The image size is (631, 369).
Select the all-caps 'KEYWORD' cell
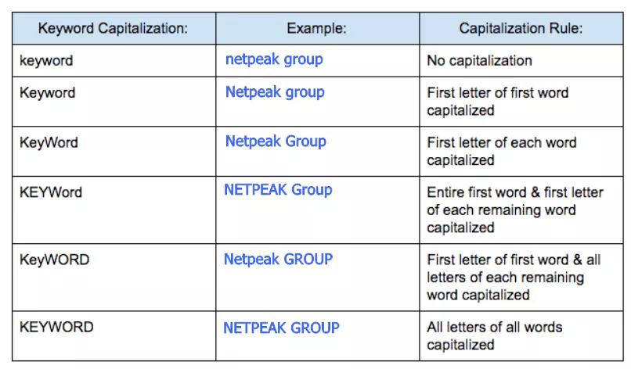[114, 336]
